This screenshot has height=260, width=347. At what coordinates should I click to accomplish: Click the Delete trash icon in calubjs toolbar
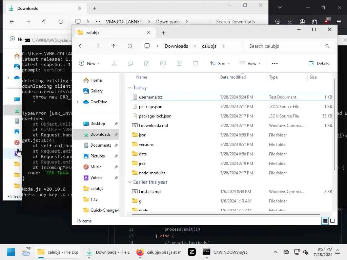point(196,64)
